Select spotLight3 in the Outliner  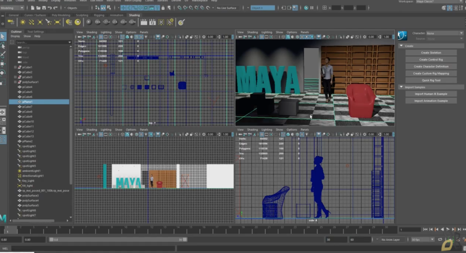pos(29,156)
